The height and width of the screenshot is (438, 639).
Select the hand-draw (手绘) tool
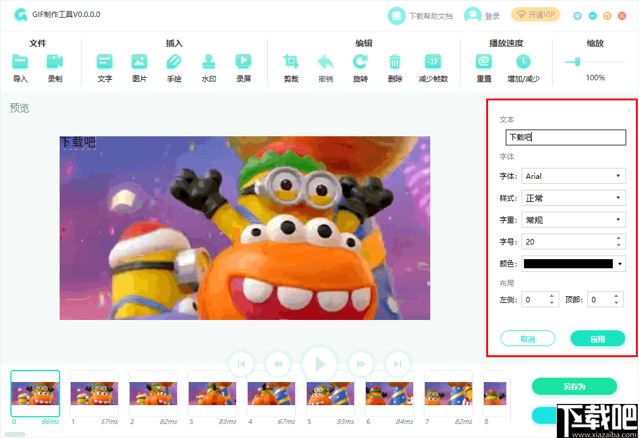tap(174, 62)
